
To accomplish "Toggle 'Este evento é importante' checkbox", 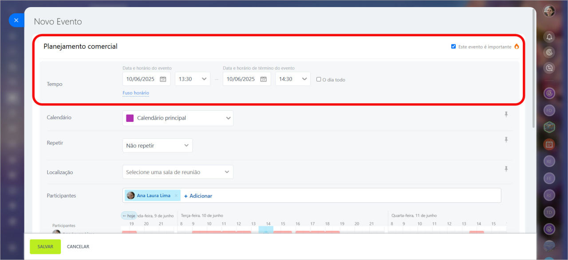I will point(454,47).
